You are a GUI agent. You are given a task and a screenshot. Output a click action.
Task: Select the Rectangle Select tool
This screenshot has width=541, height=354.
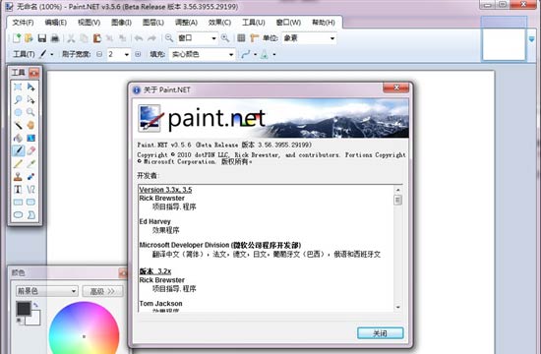tap(18, 87)
